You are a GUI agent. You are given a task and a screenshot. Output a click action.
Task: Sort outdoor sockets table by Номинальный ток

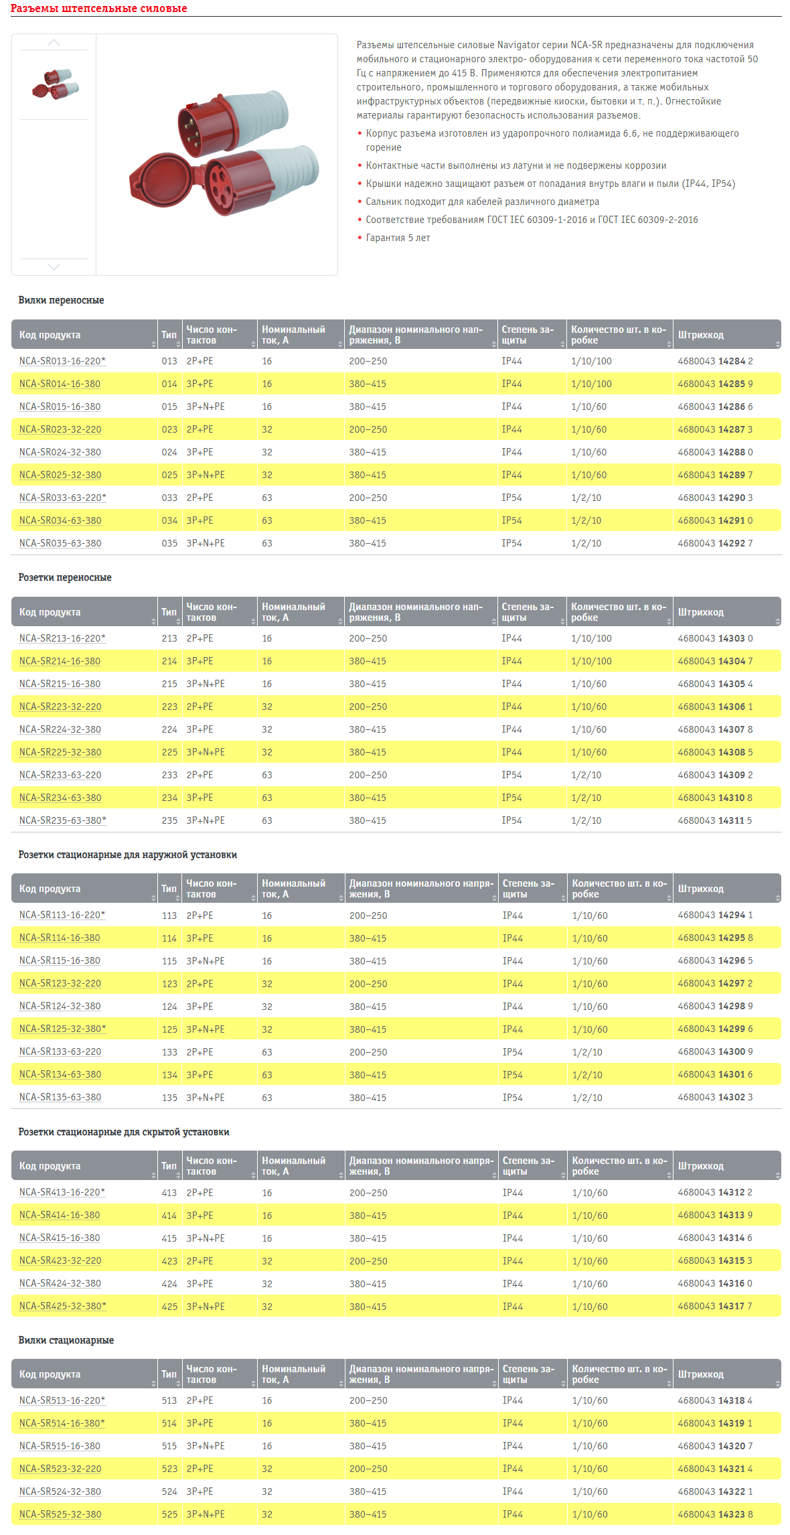click(x=301, y=889)
